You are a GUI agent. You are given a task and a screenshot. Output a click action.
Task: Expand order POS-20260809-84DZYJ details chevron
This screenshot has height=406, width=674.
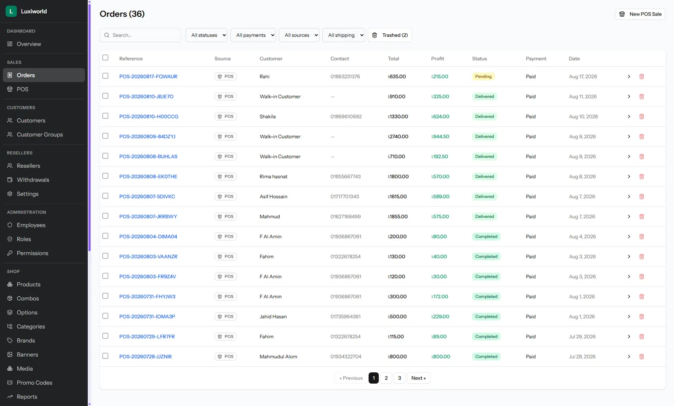click(629, 136)
